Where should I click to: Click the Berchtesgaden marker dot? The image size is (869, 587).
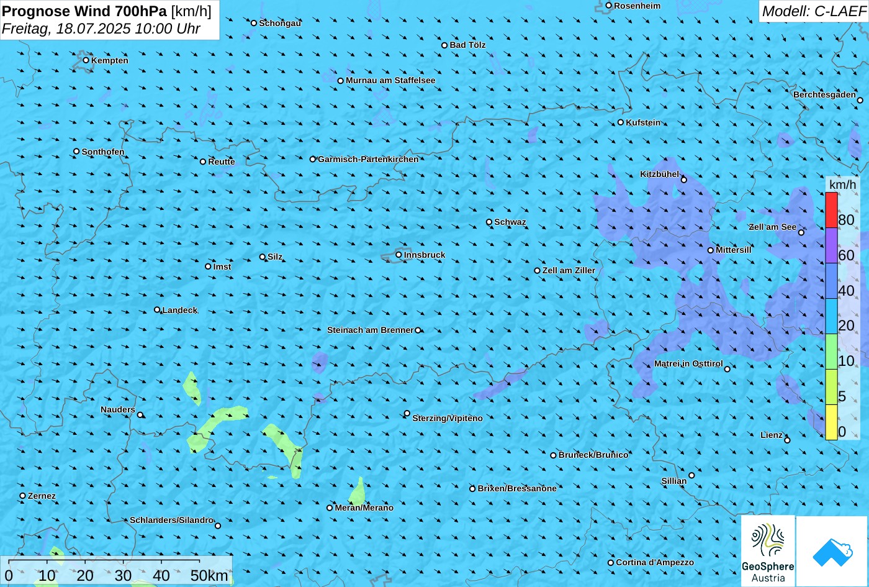[860, 100]
